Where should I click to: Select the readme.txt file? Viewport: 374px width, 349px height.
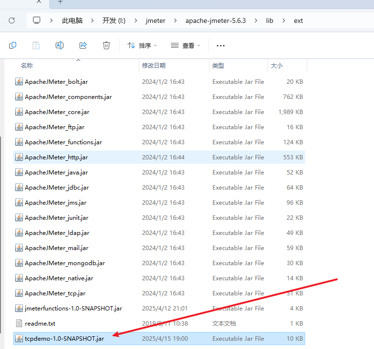(x=40, y=323)
